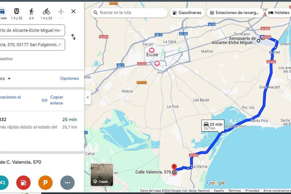Collapse the side panel arrow
This screenshot has width=291, height=194.
click(88, 97)
